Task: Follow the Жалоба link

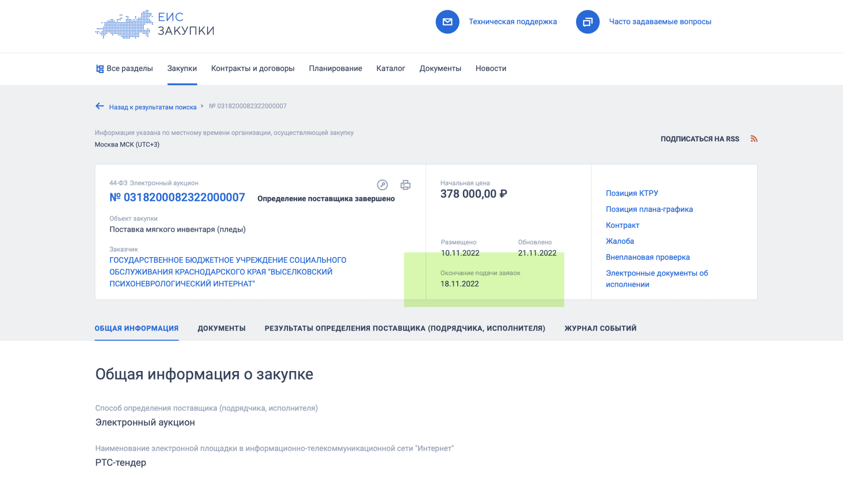Action: tap(620, 242)
